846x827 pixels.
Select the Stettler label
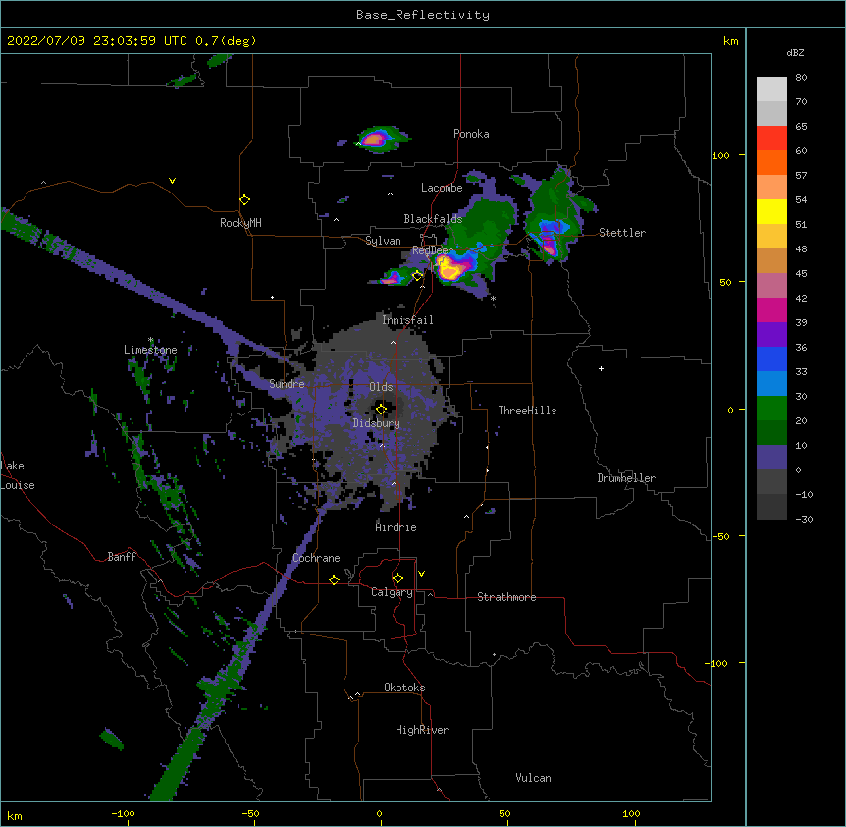[x=622, y=233]
